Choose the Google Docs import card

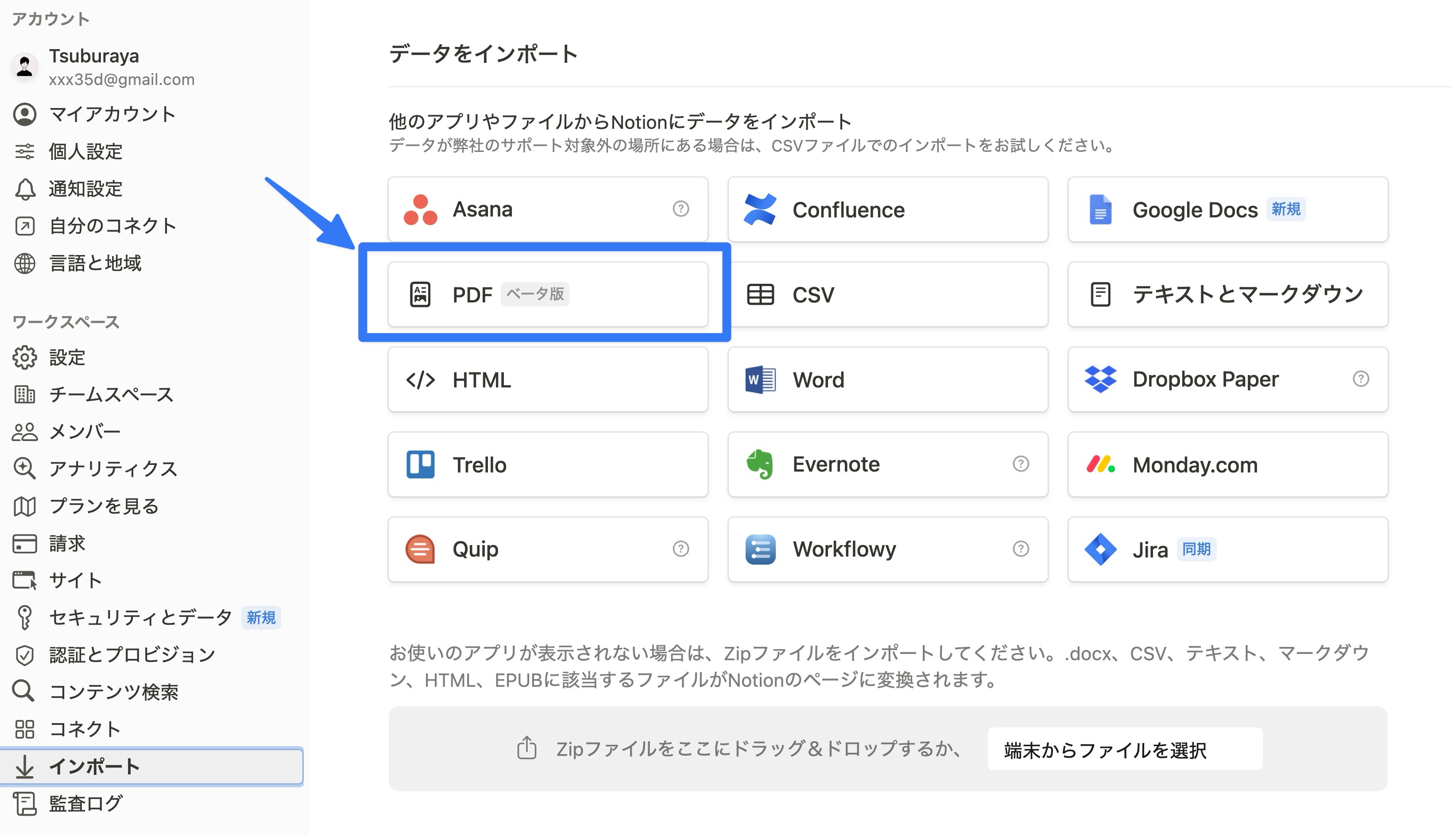coord(1227,209)
